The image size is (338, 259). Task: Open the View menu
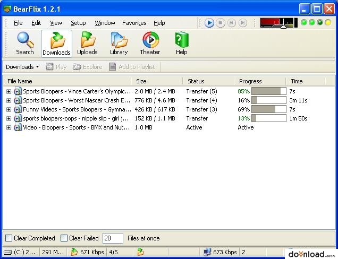point(56,23)
